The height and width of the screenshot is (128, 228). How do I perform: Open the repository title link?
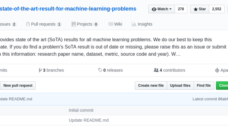(x=68, y=9)
